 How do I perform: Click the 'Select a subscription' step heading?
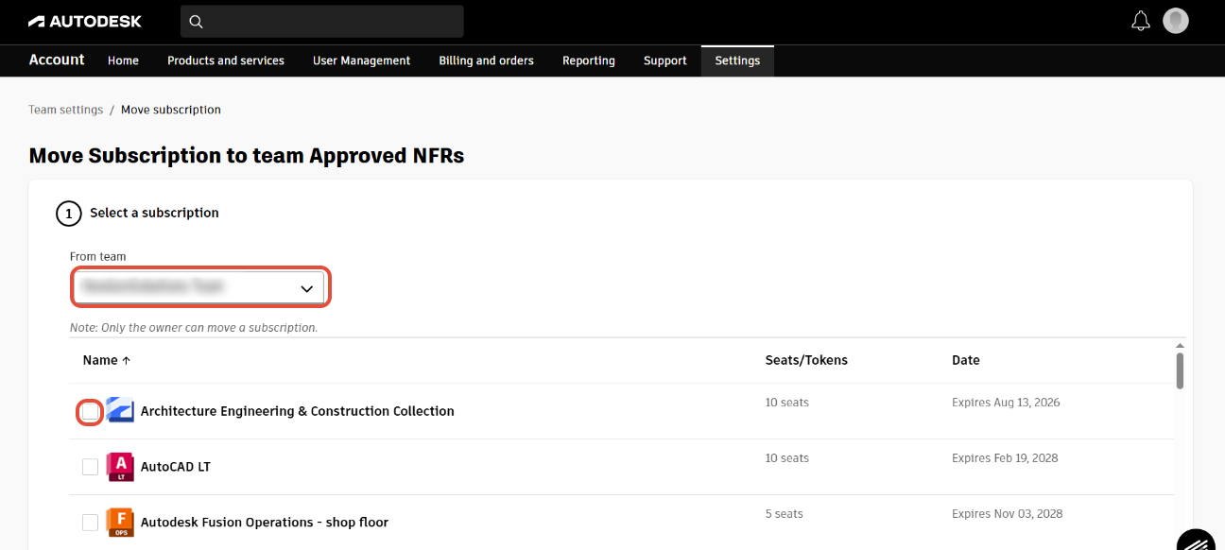[x=154, y=213]
